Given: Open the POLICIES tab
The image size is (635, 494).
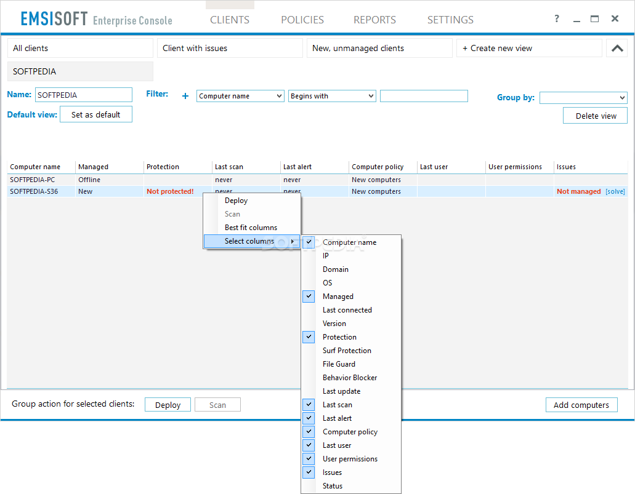Looking at the screenshot, I should pos(302,20).
